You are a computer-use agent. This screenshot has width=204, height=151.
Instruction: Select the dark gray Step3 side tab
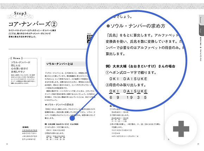pos(201,30)
